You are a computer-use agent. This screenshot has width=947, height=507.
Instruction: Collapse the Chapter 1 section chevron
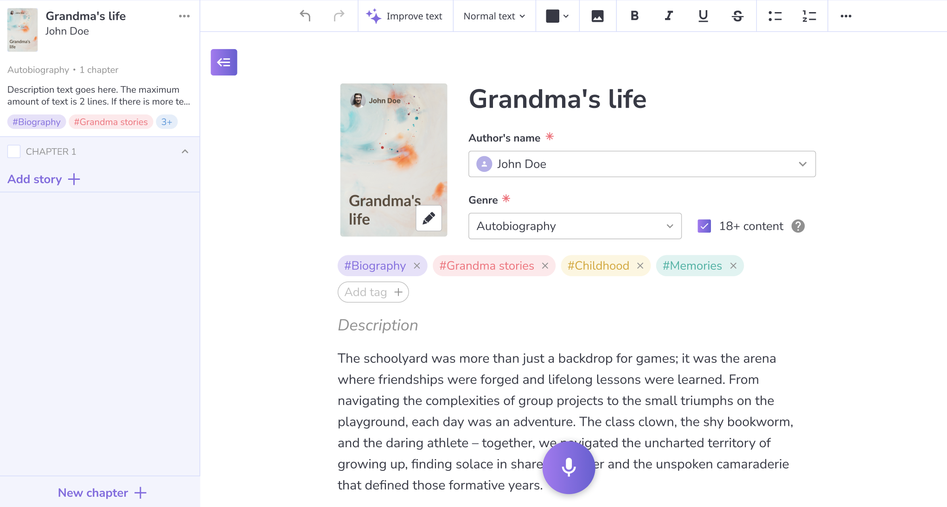click(185, 152)
